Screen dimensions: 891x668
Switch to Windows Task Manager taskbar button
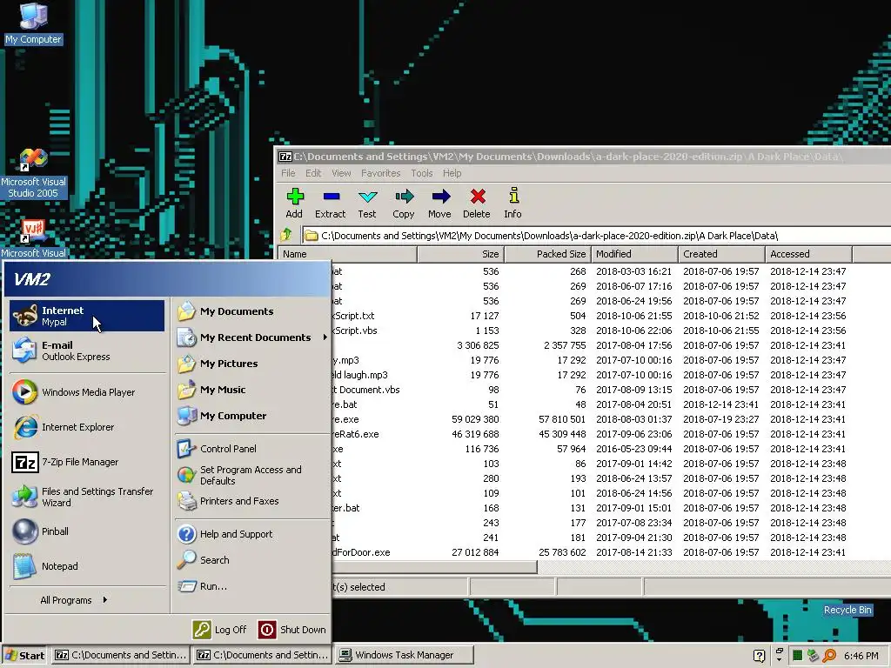pyautogui.click(x=404, y=656)
